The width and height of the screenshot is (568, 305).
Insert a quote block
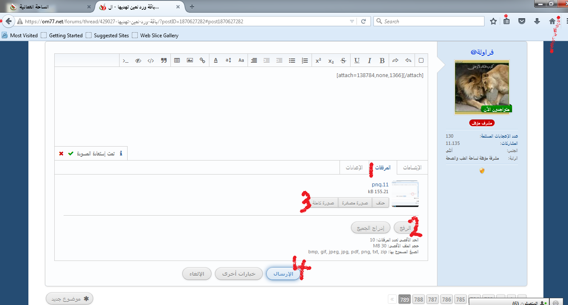[x=164, y=61]
